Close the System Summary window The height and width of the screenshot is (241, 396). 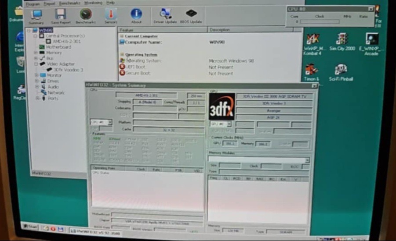click(314, 86)
